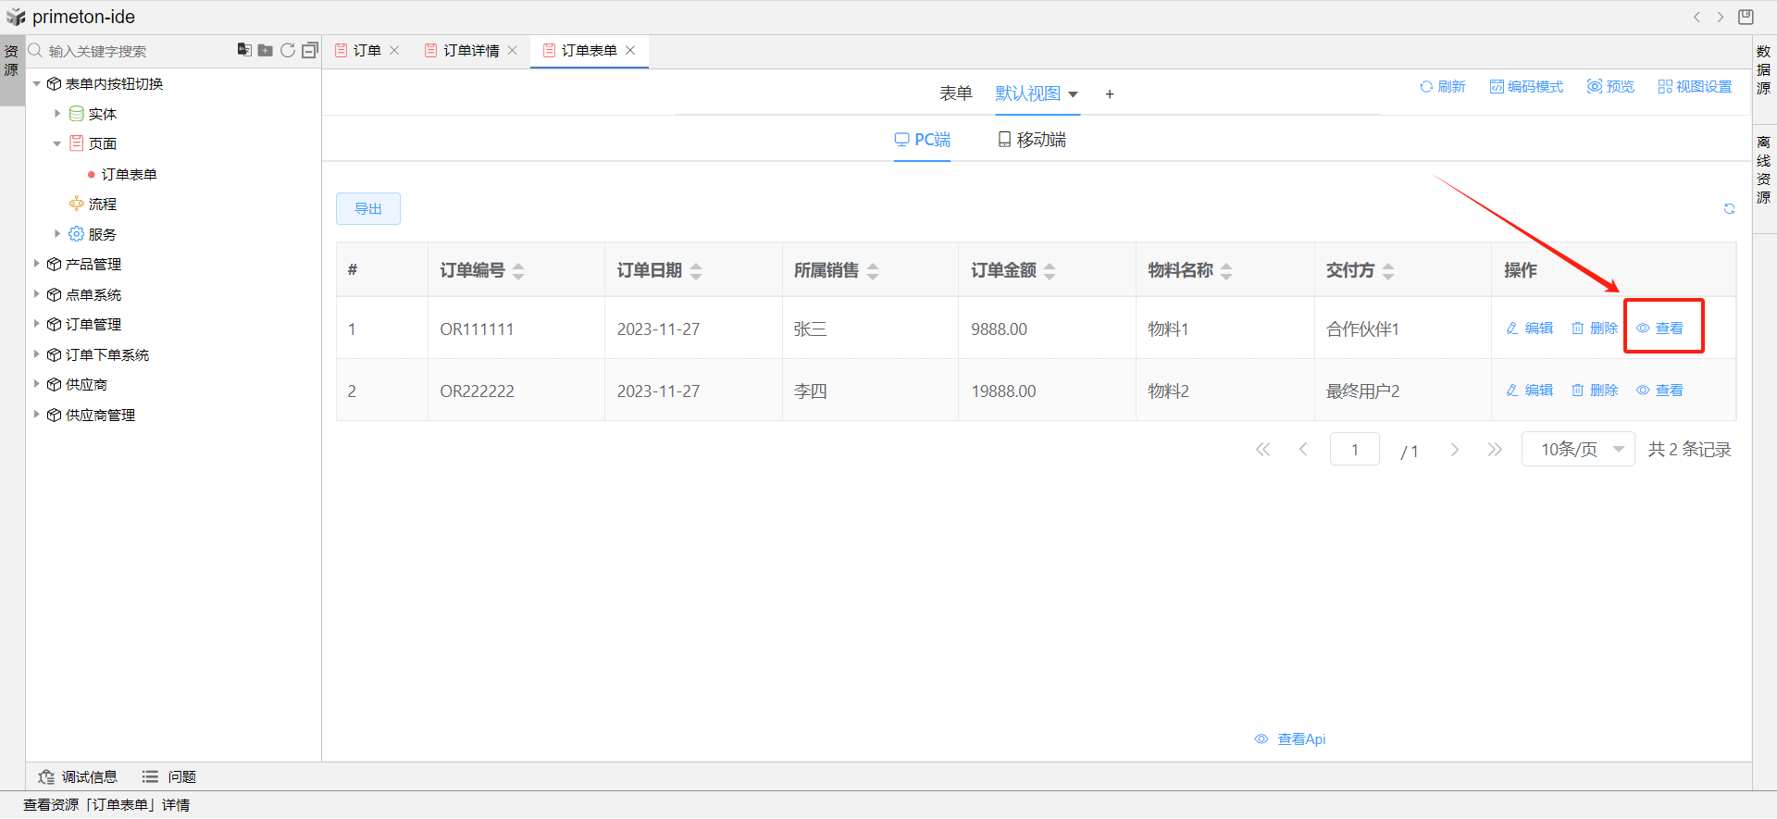Delete order OR111111 row
Viewport: 1777px width, 819px height.
(1595, 329)
